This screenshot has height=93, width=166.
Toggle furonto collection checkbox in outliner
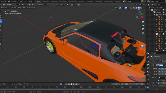pos(164,12)
